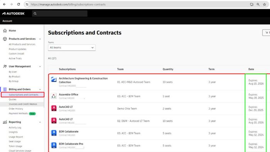Click the Date column header
This screenshot has height=152, width=270.
pos(251,69)
